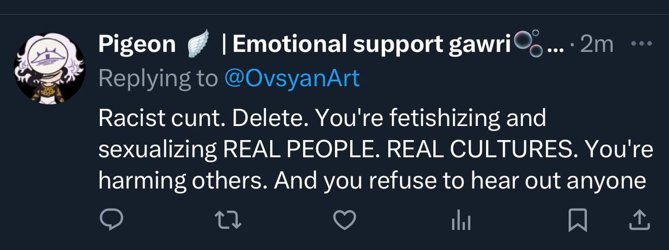Click the wing emoji beside Pigeon's name
The image size is (669, 250).
coord(198,44)
